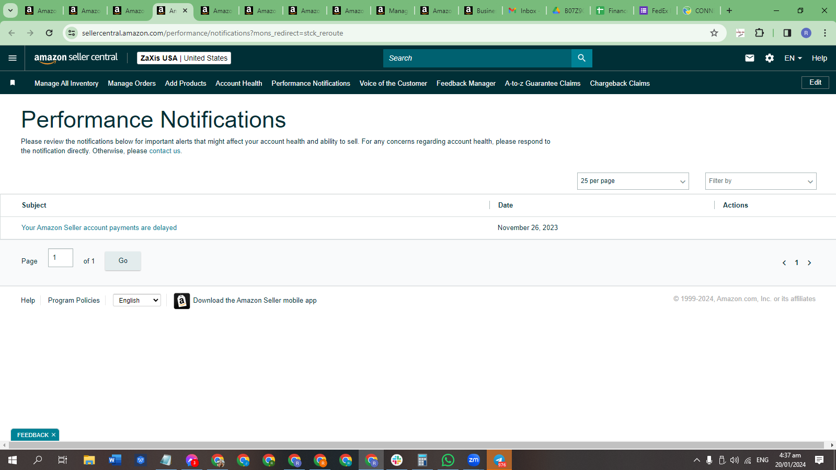Open Manage All Inventory menu item

pos(66,83)
